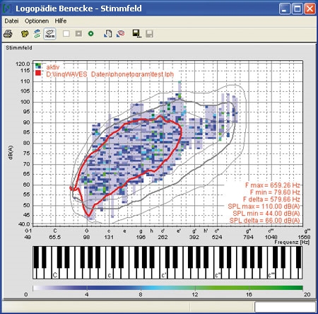Open the Datei menu

pos(11,21)
